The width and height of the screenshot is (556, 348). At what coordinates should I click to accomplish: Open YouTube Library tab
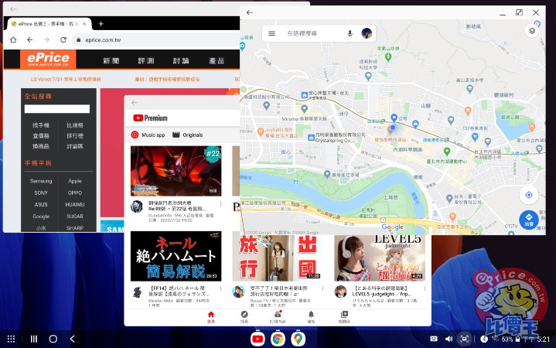(x=344, y=317)
